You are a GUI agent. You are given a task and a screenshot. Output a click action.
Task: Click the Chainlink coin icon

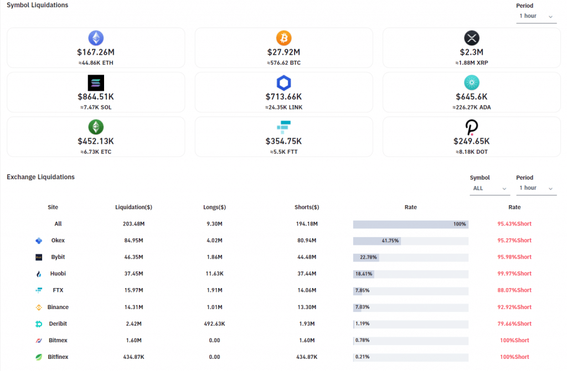point(283,83)
